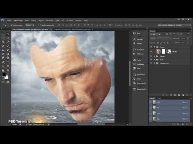
Task: Toggle visibility of the Rot channel
Action: [x=151, y=108]
